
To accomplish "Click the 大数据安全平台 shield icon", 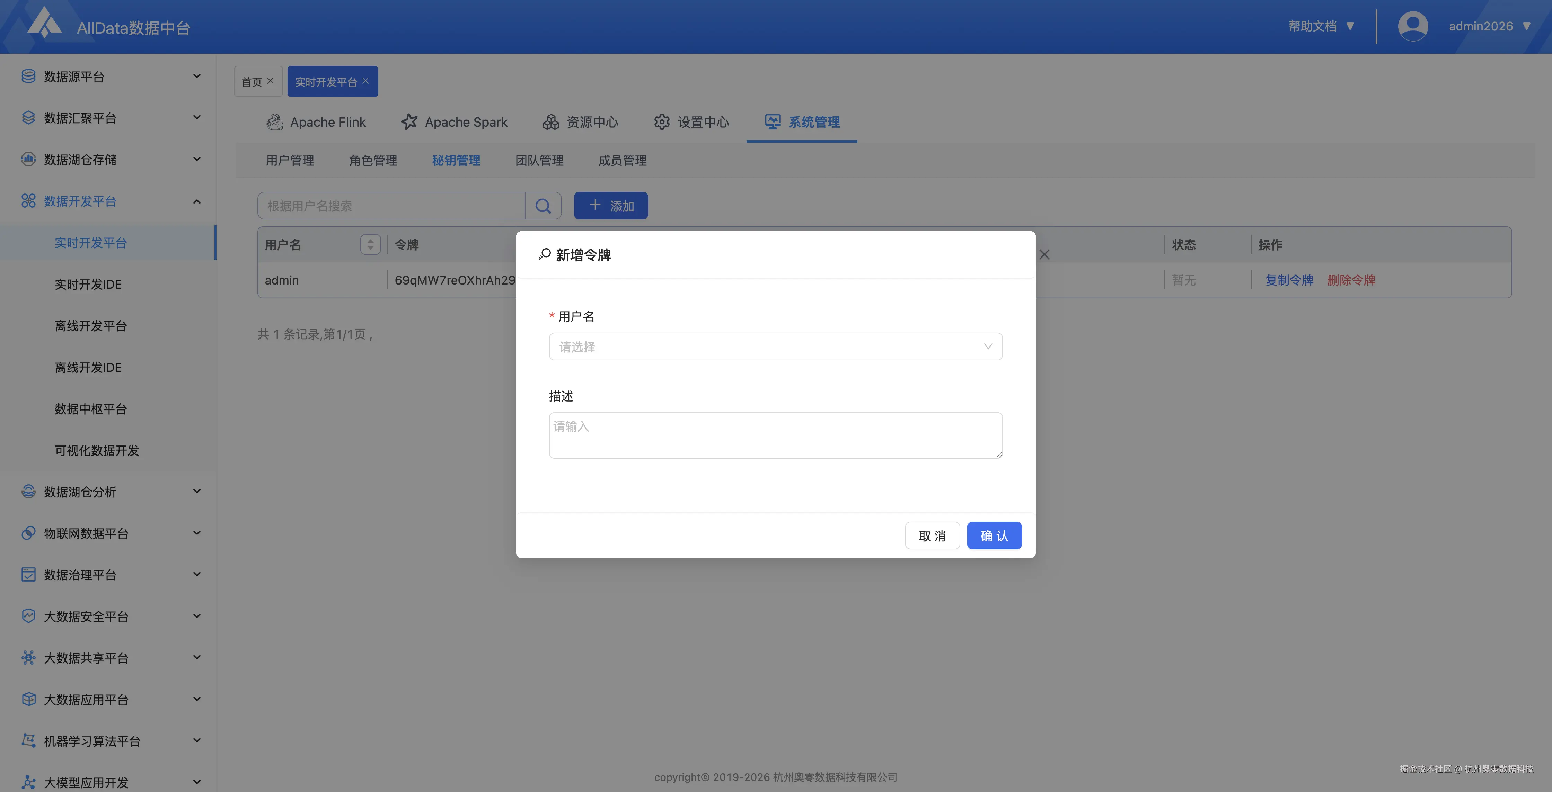I will [x=28, y=616].
